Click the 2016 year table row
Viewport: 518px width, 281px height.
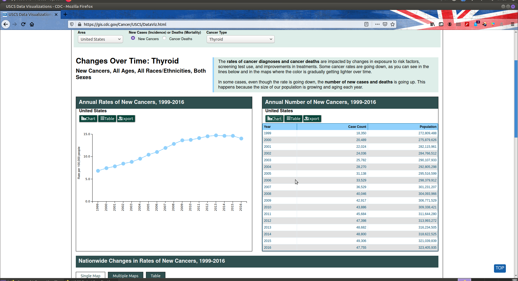tap(350, 248)
